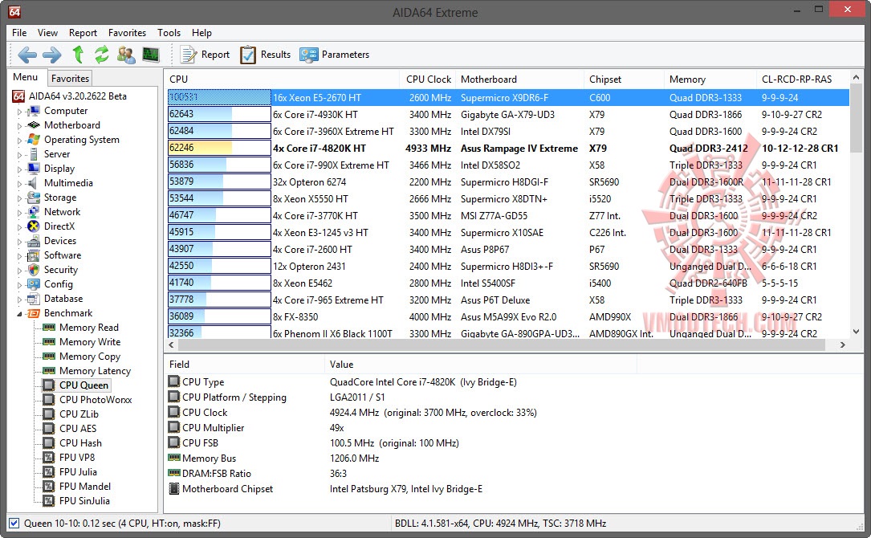Open the Manage Users people icon
Screen dimensions: 871x538
click(x=126, y=55)
